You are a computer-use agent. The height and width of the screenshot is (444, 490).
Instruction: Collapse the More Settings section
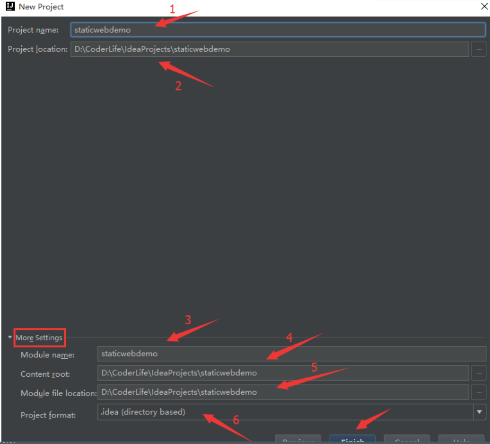pos(10,337)
